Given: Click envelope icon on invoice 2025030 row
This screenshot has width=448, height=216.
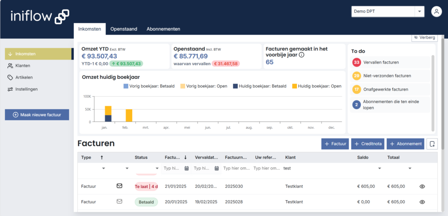Looking at the screenshot, I should tap(119, 186).
